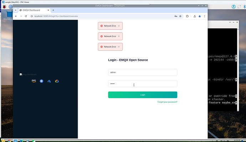Screen dimensions: 246x142
Task: Click the Azure icon
Action: click(49, 81)
